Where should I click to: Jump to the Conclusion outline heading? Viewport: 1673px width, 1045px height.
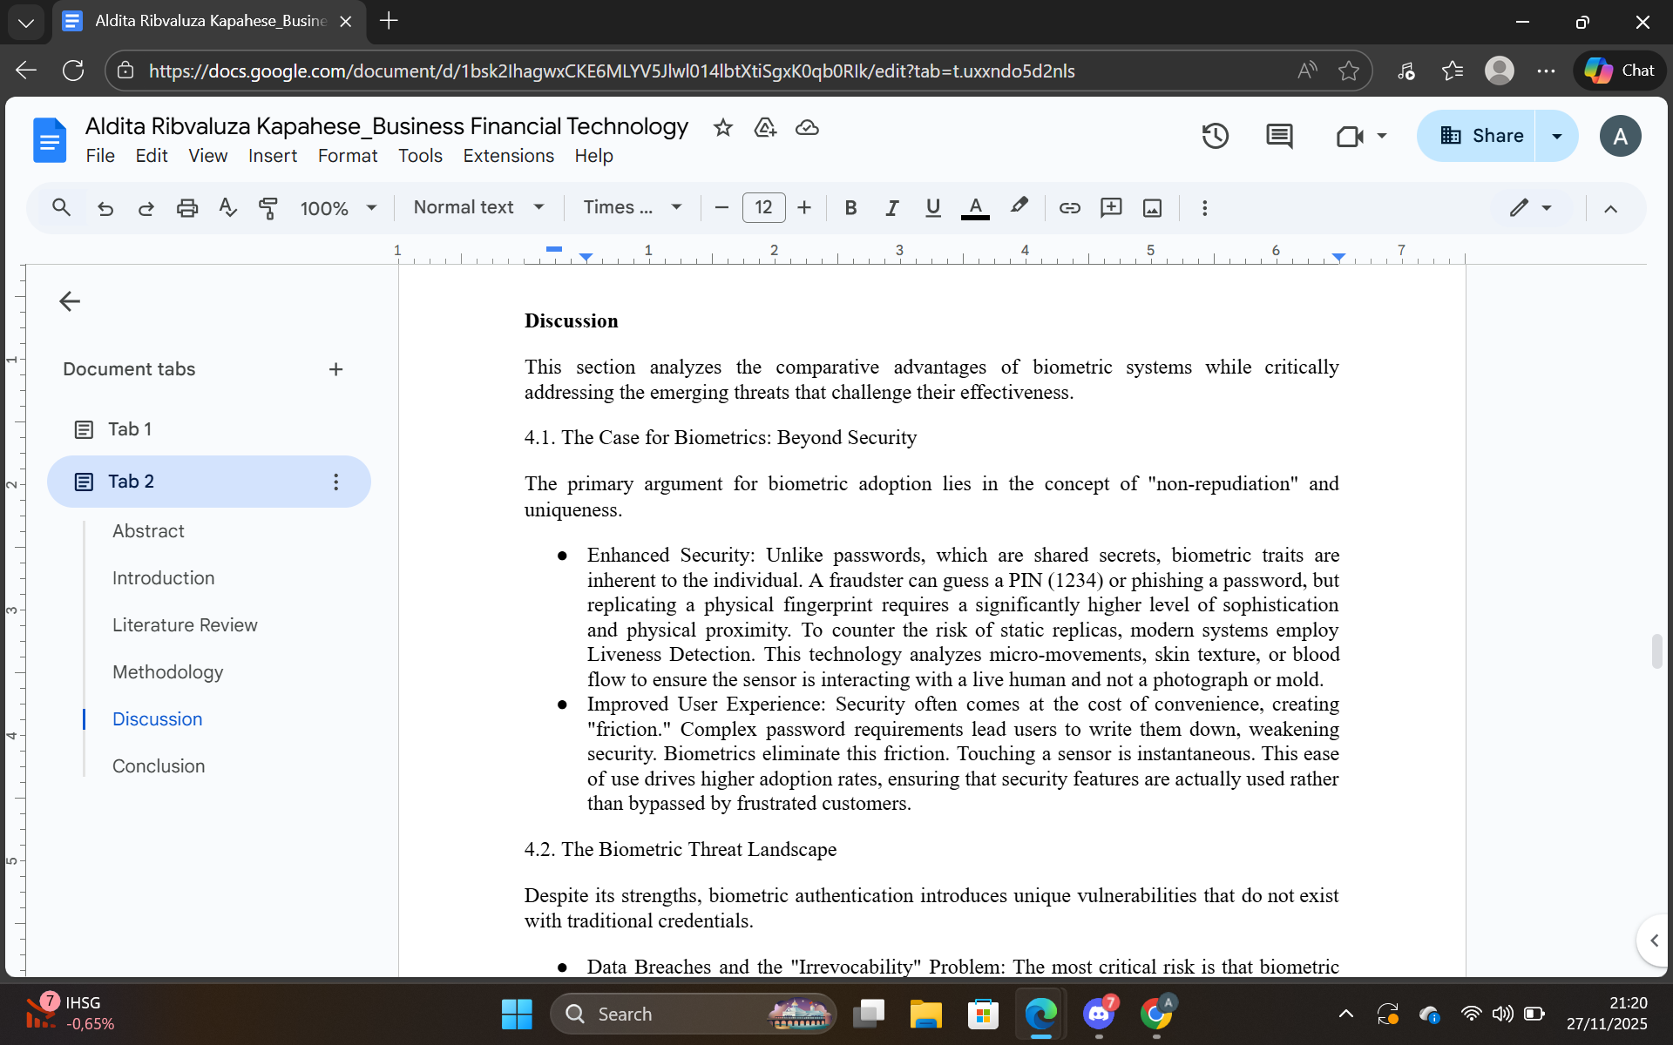158,766
